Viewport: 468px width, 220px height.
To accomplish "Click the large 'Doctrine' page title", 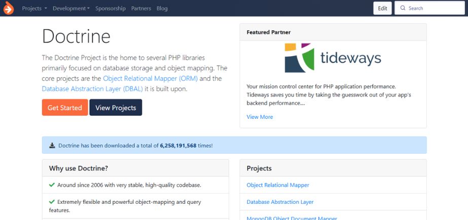I will click(77, 36).
